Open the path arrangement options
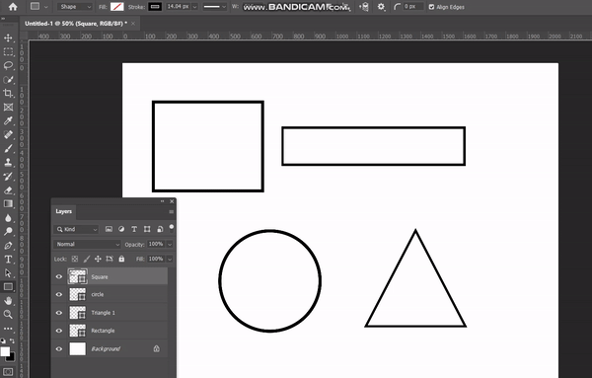This screenshot has height=378, width=592. tap(364, 7)
